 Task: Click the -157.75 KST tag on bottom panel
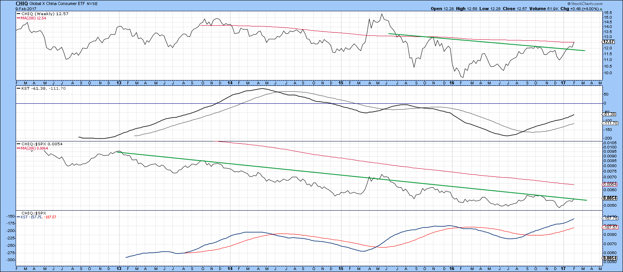tap(609, 218)
